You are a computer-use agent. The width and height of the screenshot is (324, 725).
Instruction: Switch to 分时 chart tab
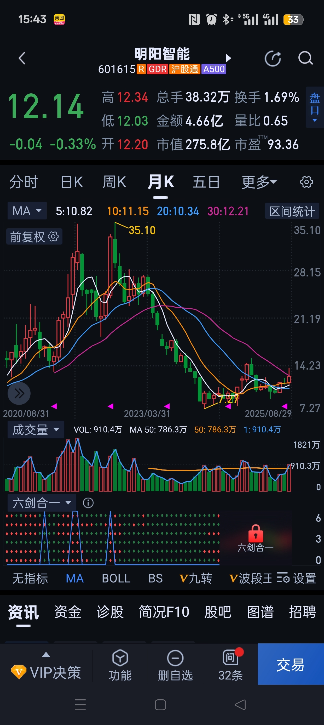coord(24,182)
